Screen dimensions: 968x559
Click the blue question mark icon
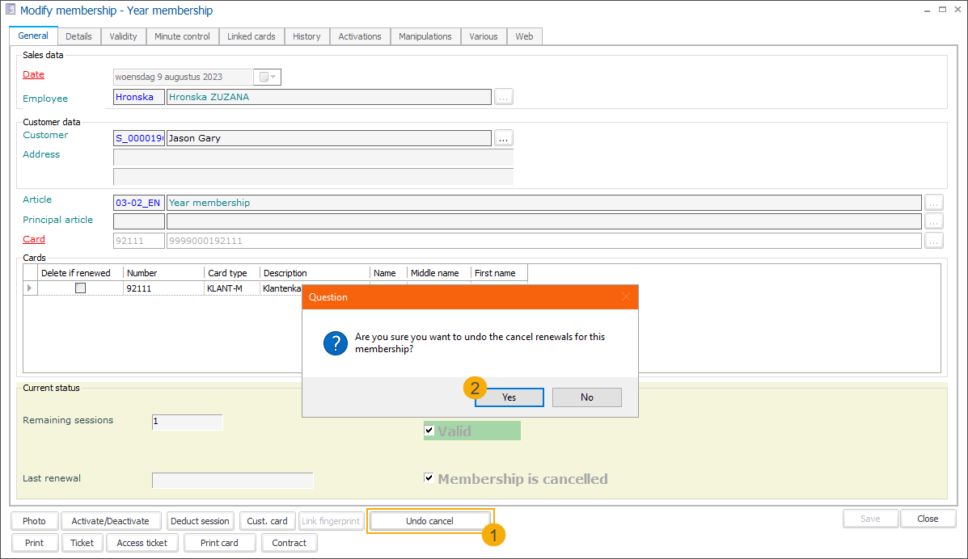(336, 343)
